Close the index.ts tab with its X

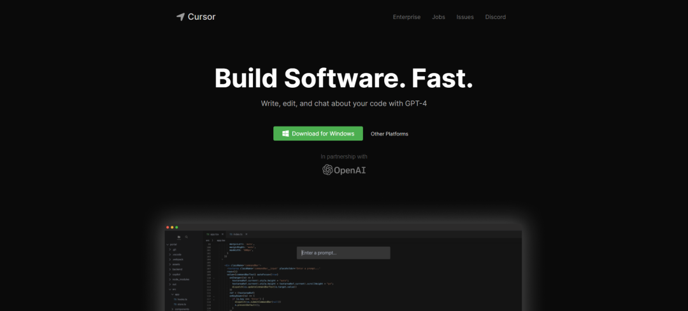pos(246,234)
